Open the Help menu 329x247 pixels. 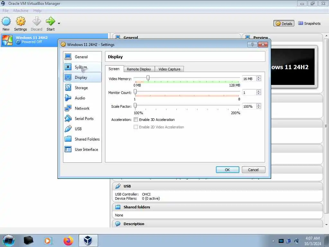coord(37,11)
